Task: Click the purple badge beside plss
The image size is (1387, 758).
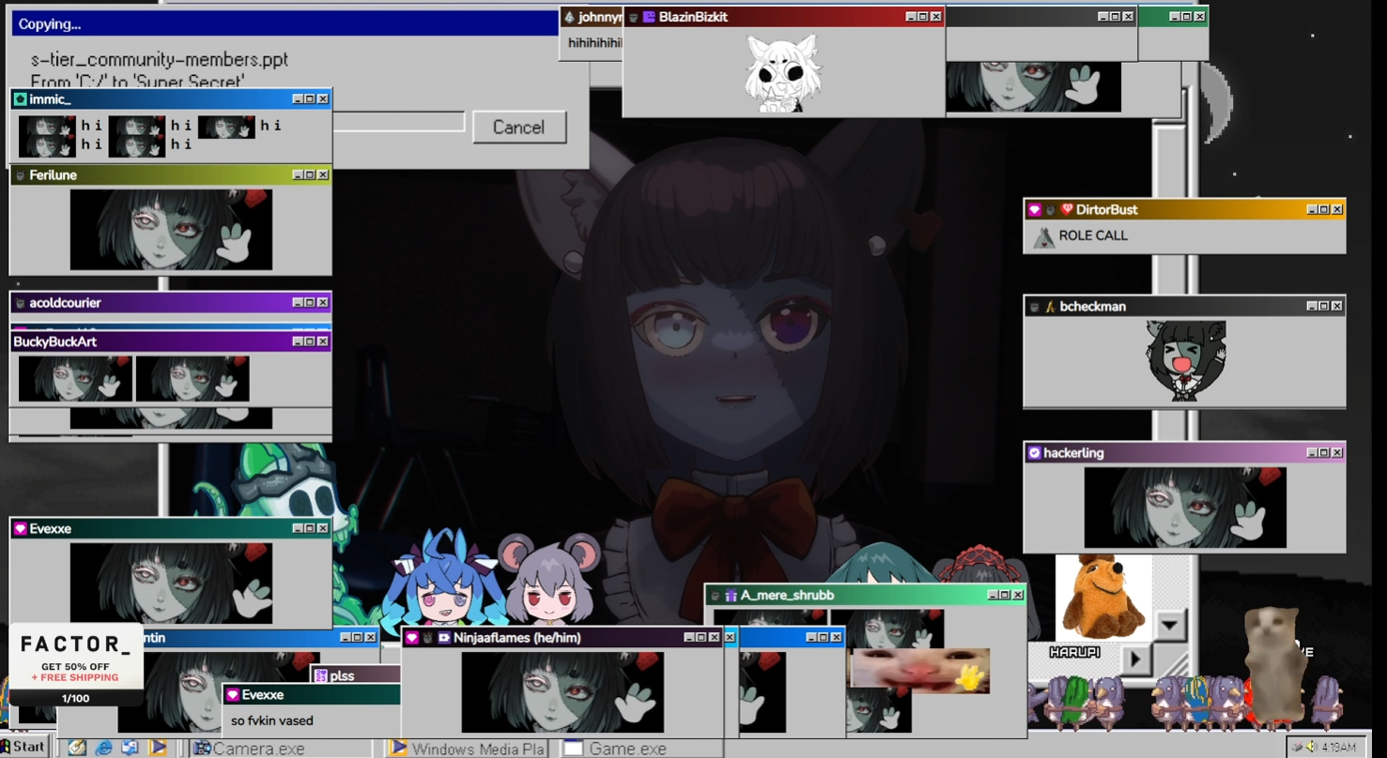Action: (x=320, y=675)
